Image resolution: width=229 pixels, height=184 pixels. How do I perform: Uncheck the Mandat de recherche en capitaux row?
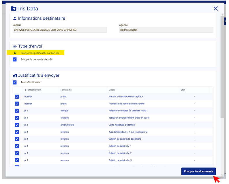click(x=17, y=97)
